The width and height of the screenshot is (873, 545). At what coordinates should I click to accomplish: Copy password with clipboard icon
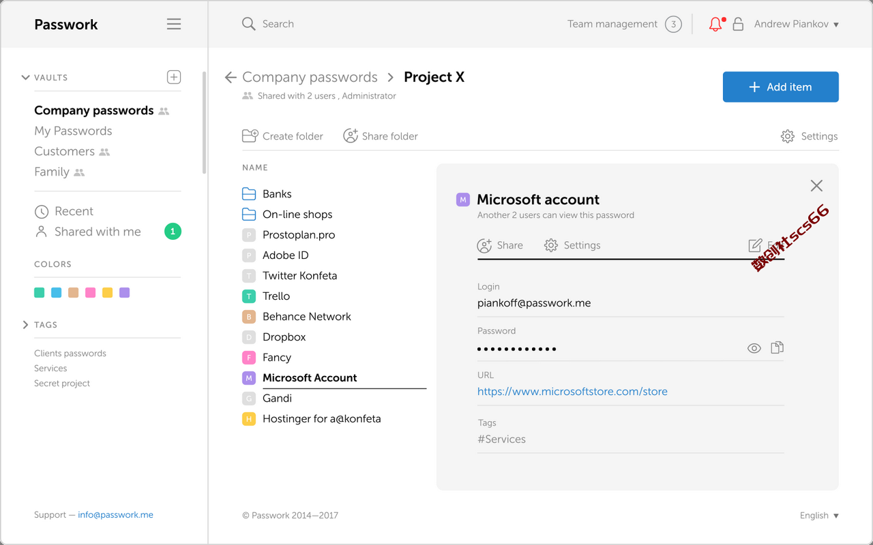tap(777, 348)
